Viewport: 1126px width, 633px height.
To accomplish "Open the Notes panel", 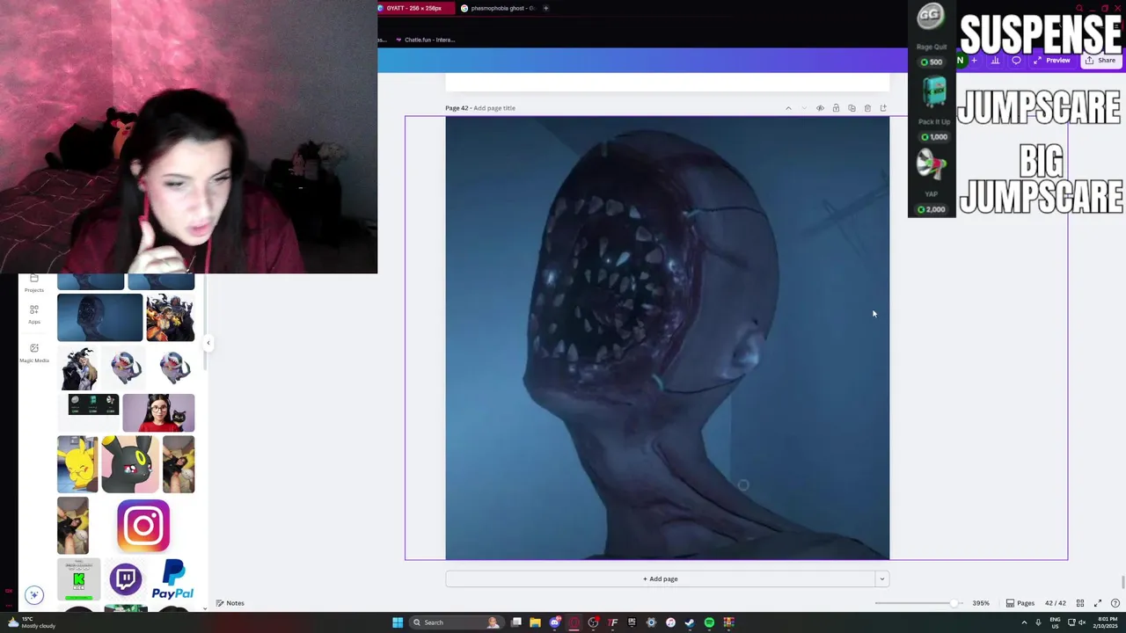I will pos(230,603).
